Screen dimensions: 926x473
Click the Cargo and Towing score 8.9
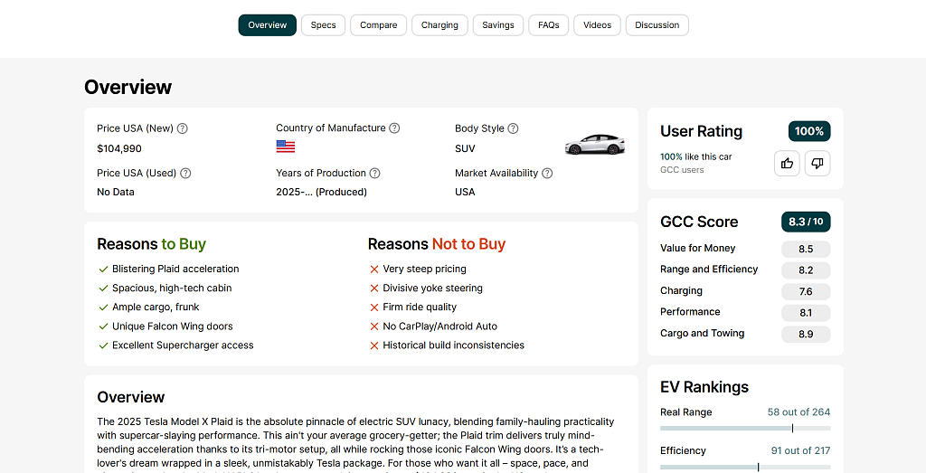click(806, 335)
